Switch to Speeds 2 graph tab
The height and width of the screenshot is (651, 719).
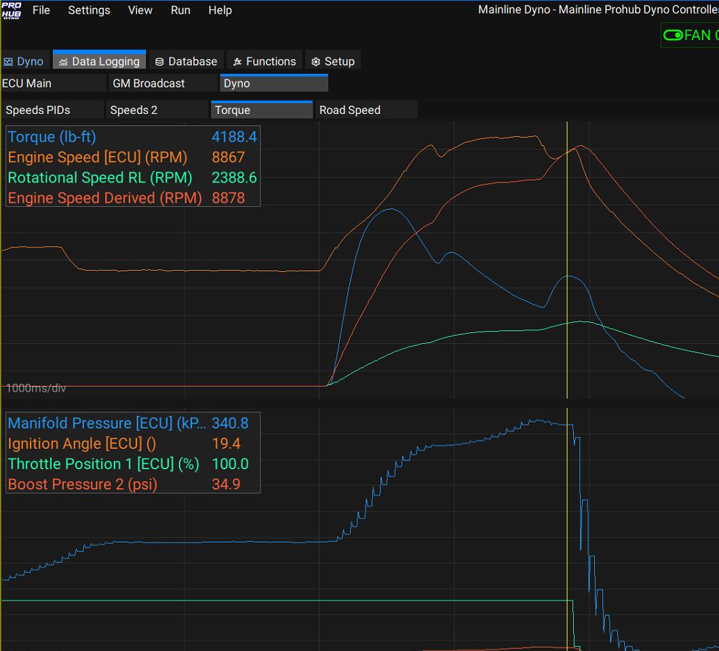[x=157, y=110]
